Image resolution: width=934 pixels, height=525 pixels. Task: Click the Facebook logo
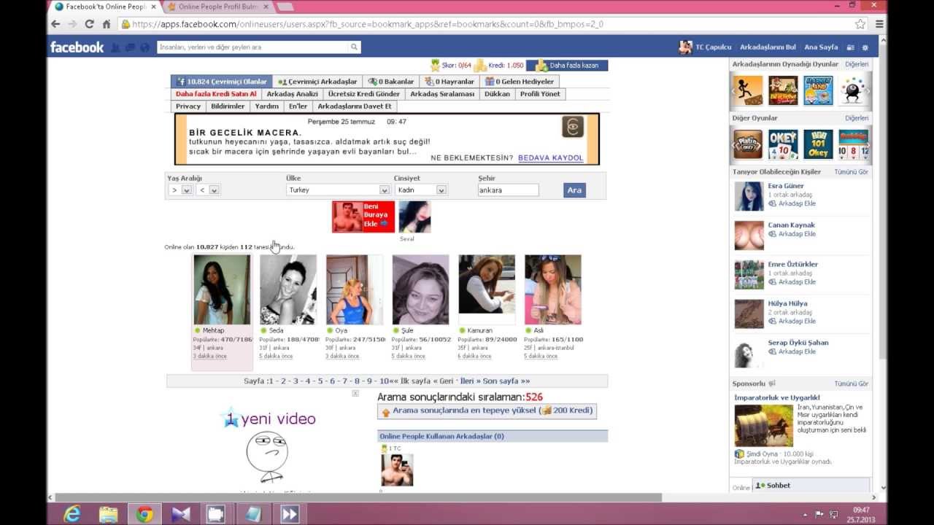[x=77, y=47]
